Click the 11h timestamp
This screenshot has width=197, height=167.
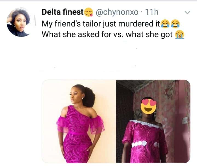(152, 12)
